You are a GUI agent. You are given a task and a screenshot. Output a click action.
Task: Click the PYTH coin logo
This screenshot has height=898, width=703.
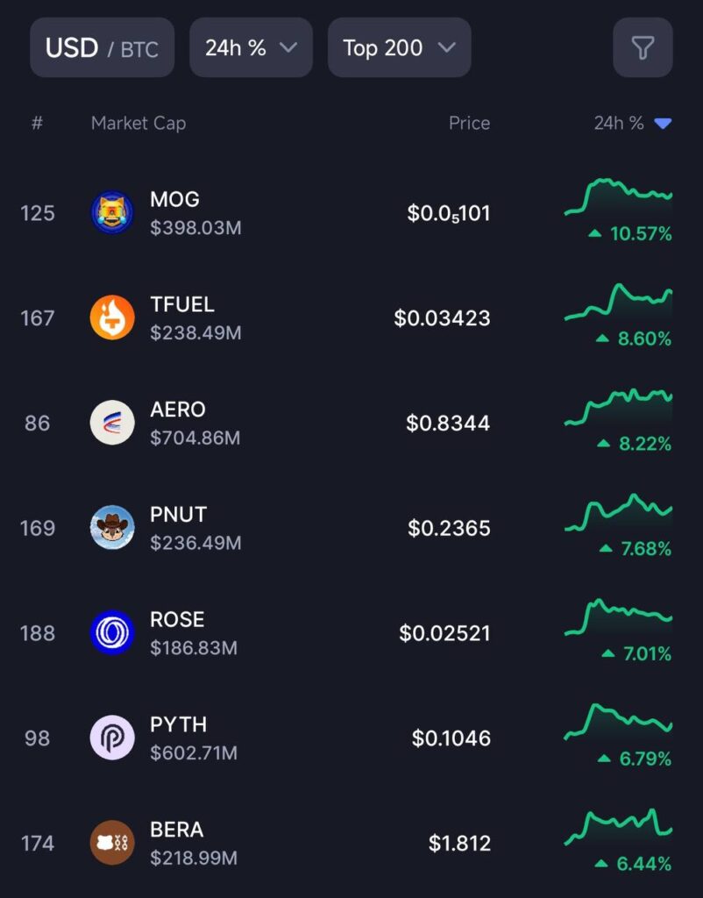pyautogui.click(x=112, y=738)
